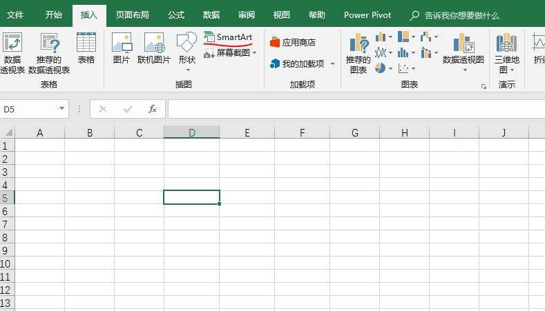Insert a SmartArt graphic

pyautogui.click(x=228, y=37)
